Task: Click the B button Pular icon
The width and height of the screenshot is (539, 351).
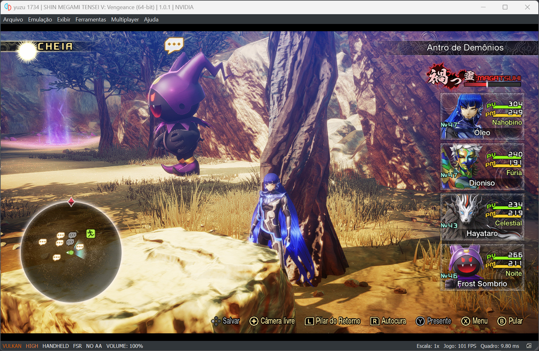Action: click(502, 321)
